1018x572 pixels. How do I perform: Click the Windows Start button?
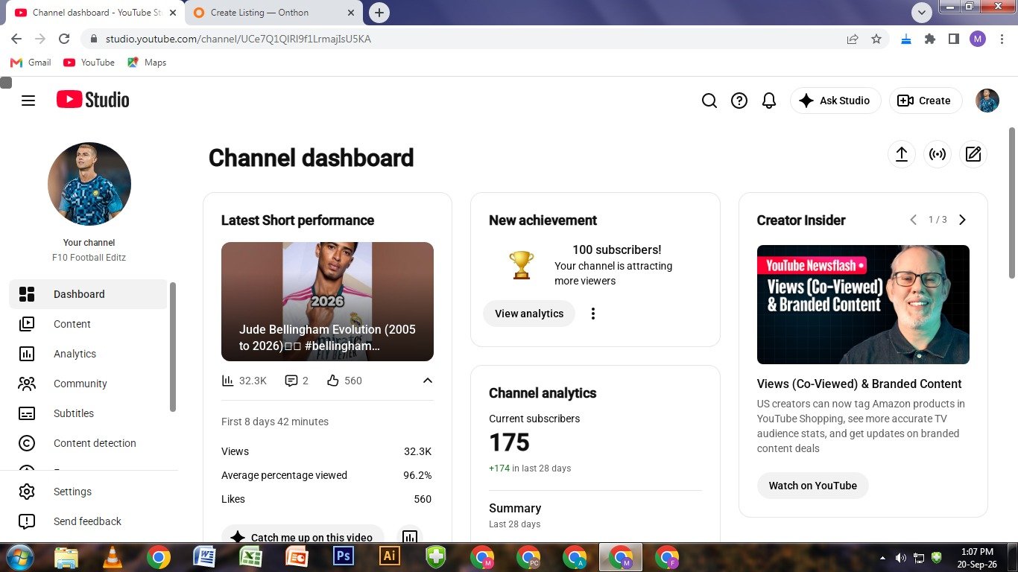click(x=19, y=557)
